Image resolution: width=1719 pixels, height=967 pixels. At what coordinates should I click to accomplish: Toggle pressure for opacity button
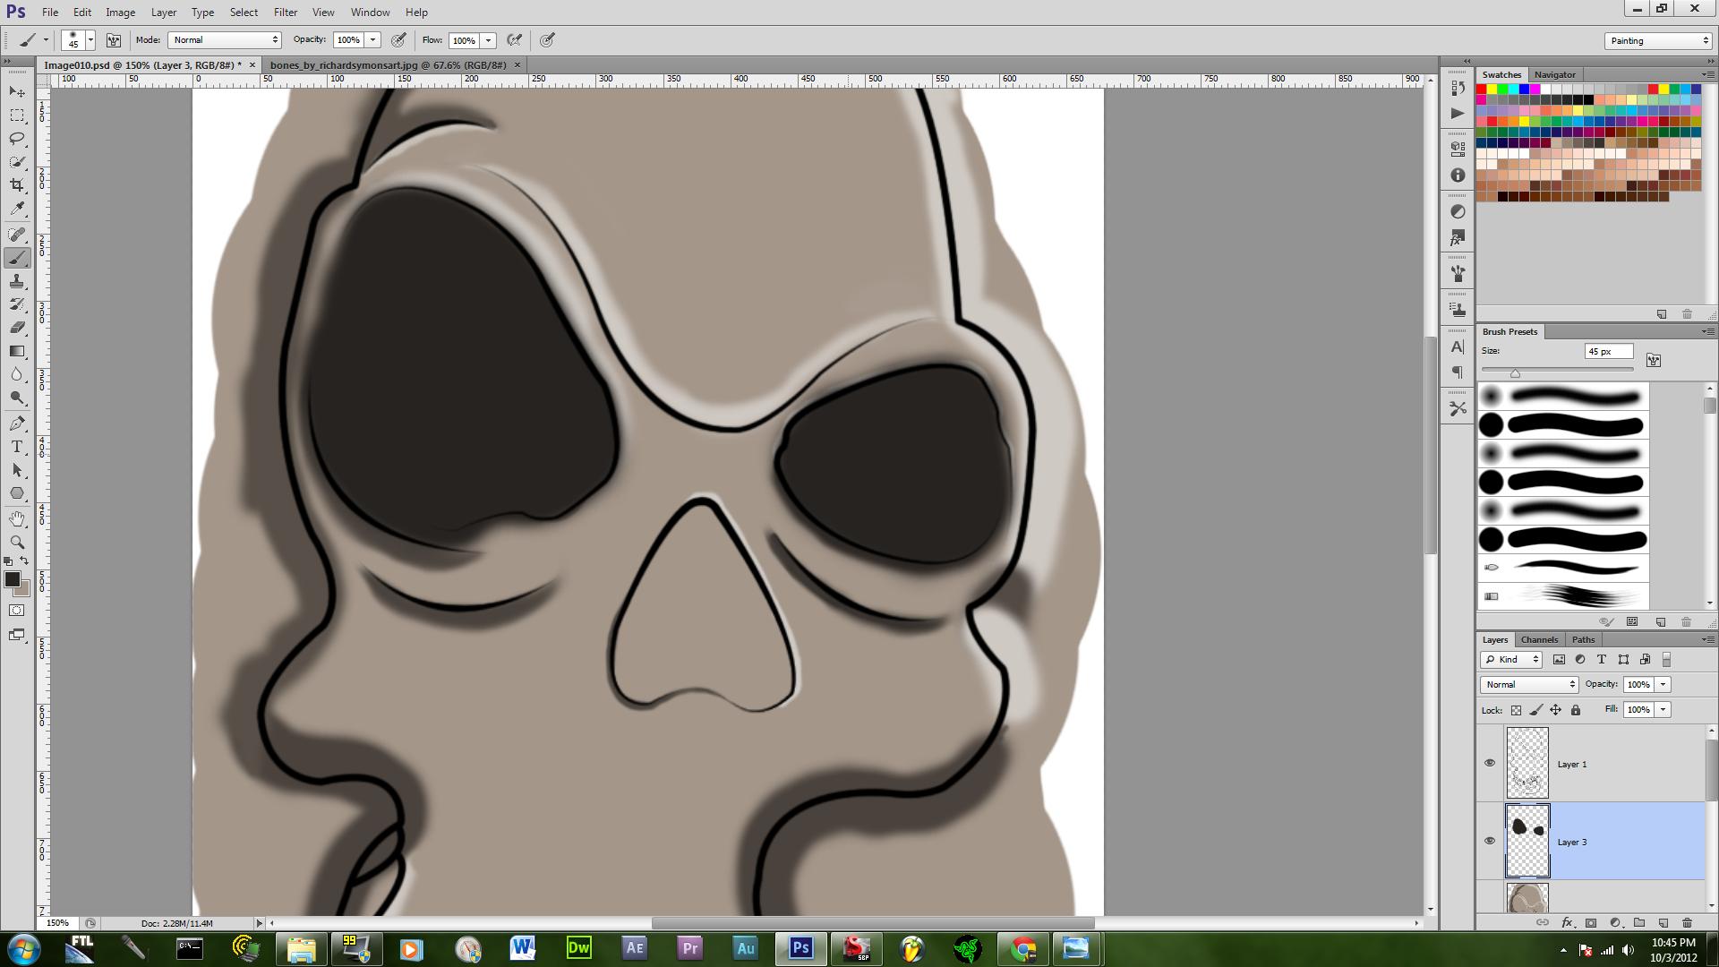click(x=398, y=40)
